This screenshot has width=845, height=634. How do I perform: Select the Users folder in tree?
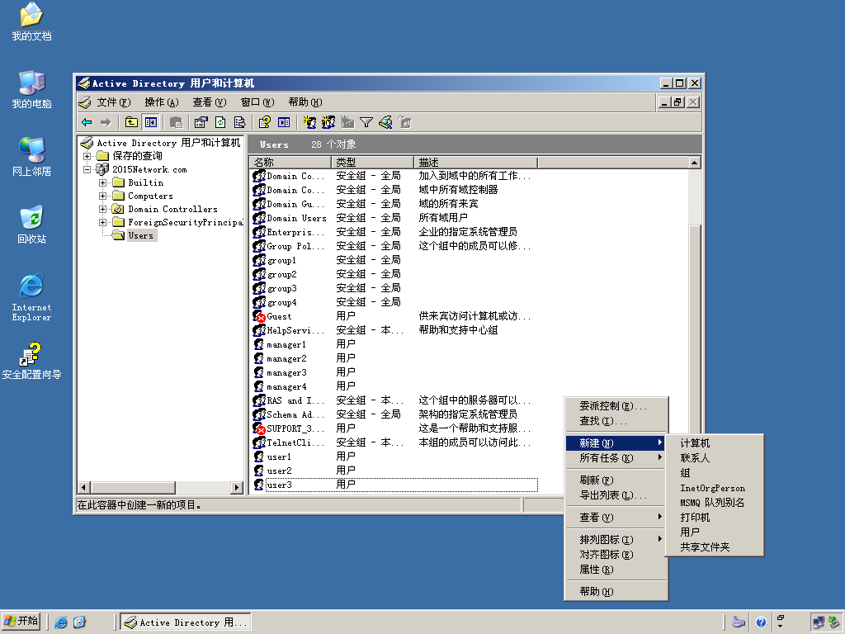pos(140,235)
